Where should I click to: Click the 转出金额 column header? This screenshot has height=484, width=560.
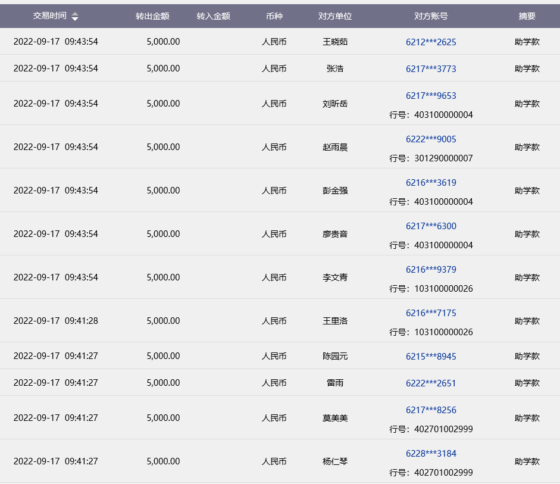(x=152, y=16)
